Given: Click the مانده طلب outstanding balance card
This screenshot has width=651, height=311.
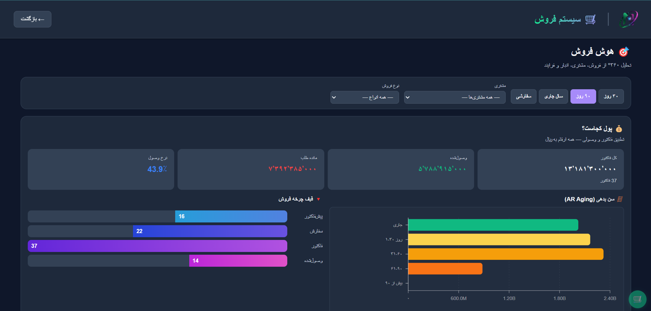Looking at the screenshot, I should pos(251,169).
